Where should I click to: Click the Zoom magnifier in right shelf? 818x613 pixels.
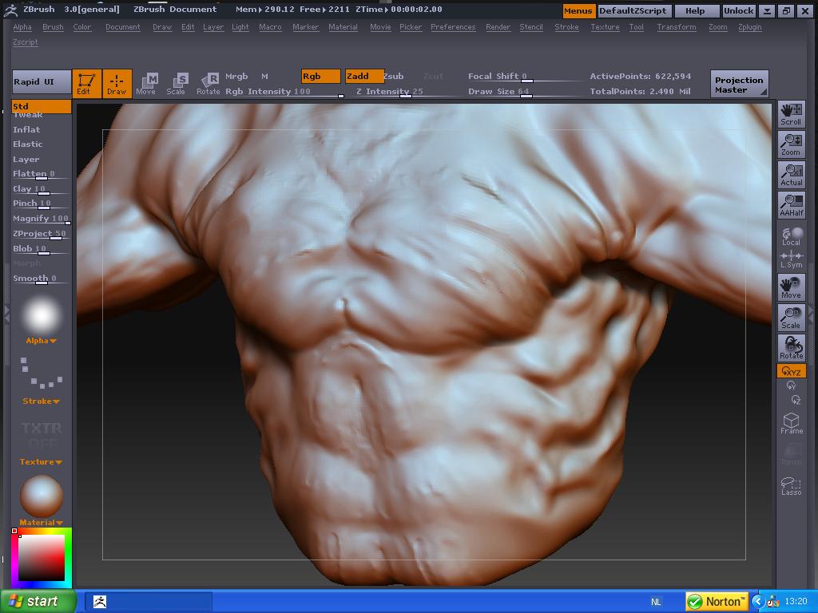[x=792, y=144]
